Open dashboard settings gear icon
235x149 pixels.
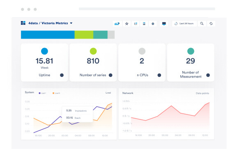[153, 24]
